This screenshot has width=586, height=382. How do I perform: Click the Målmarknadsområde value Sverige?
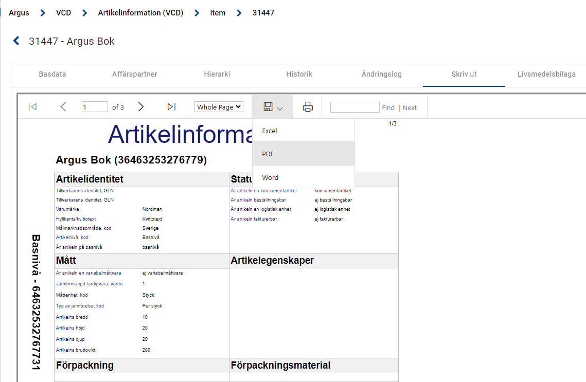click(x=150, y=228)
